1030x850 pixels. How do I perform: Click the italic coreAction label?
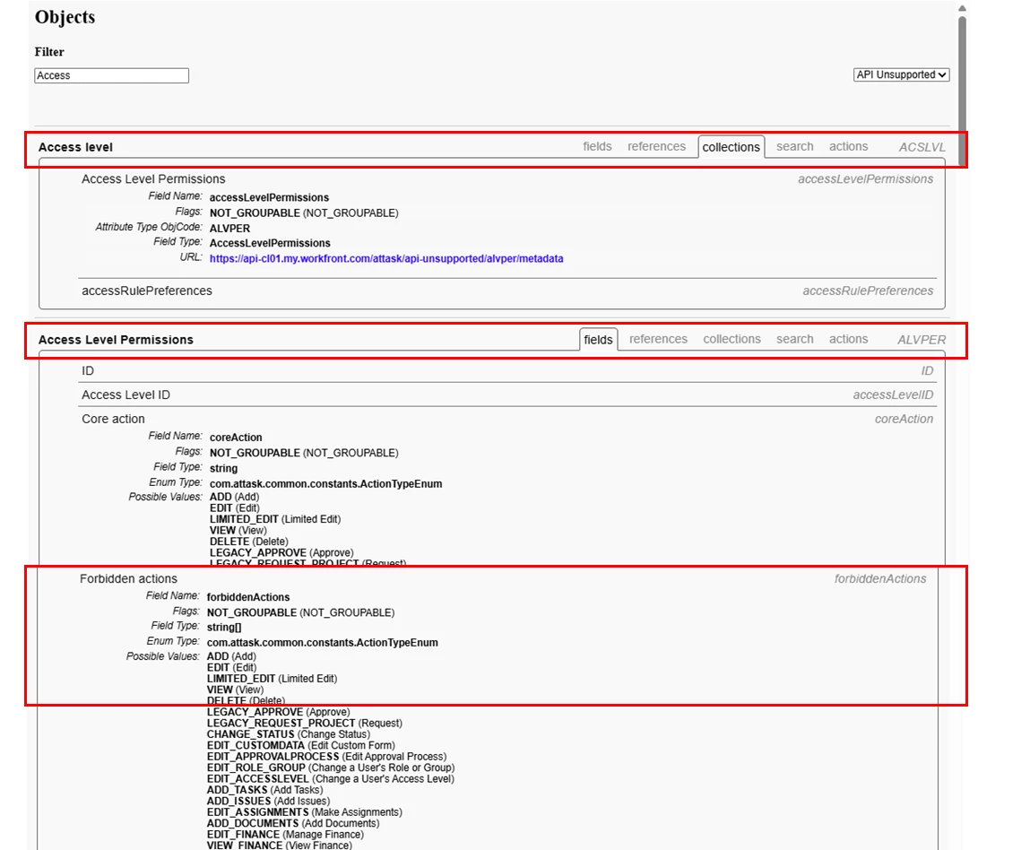tap(904, 419)
